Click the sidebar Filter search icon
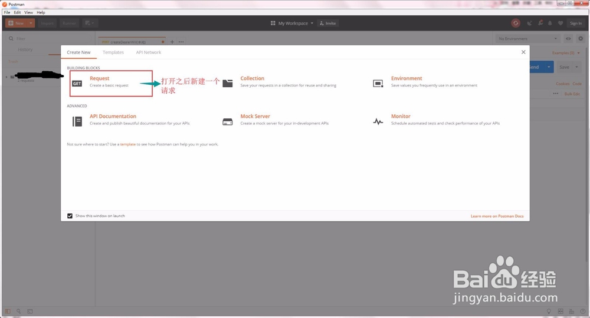The height and width of the screenshot is (318, 590). click(x=11, y=39)
